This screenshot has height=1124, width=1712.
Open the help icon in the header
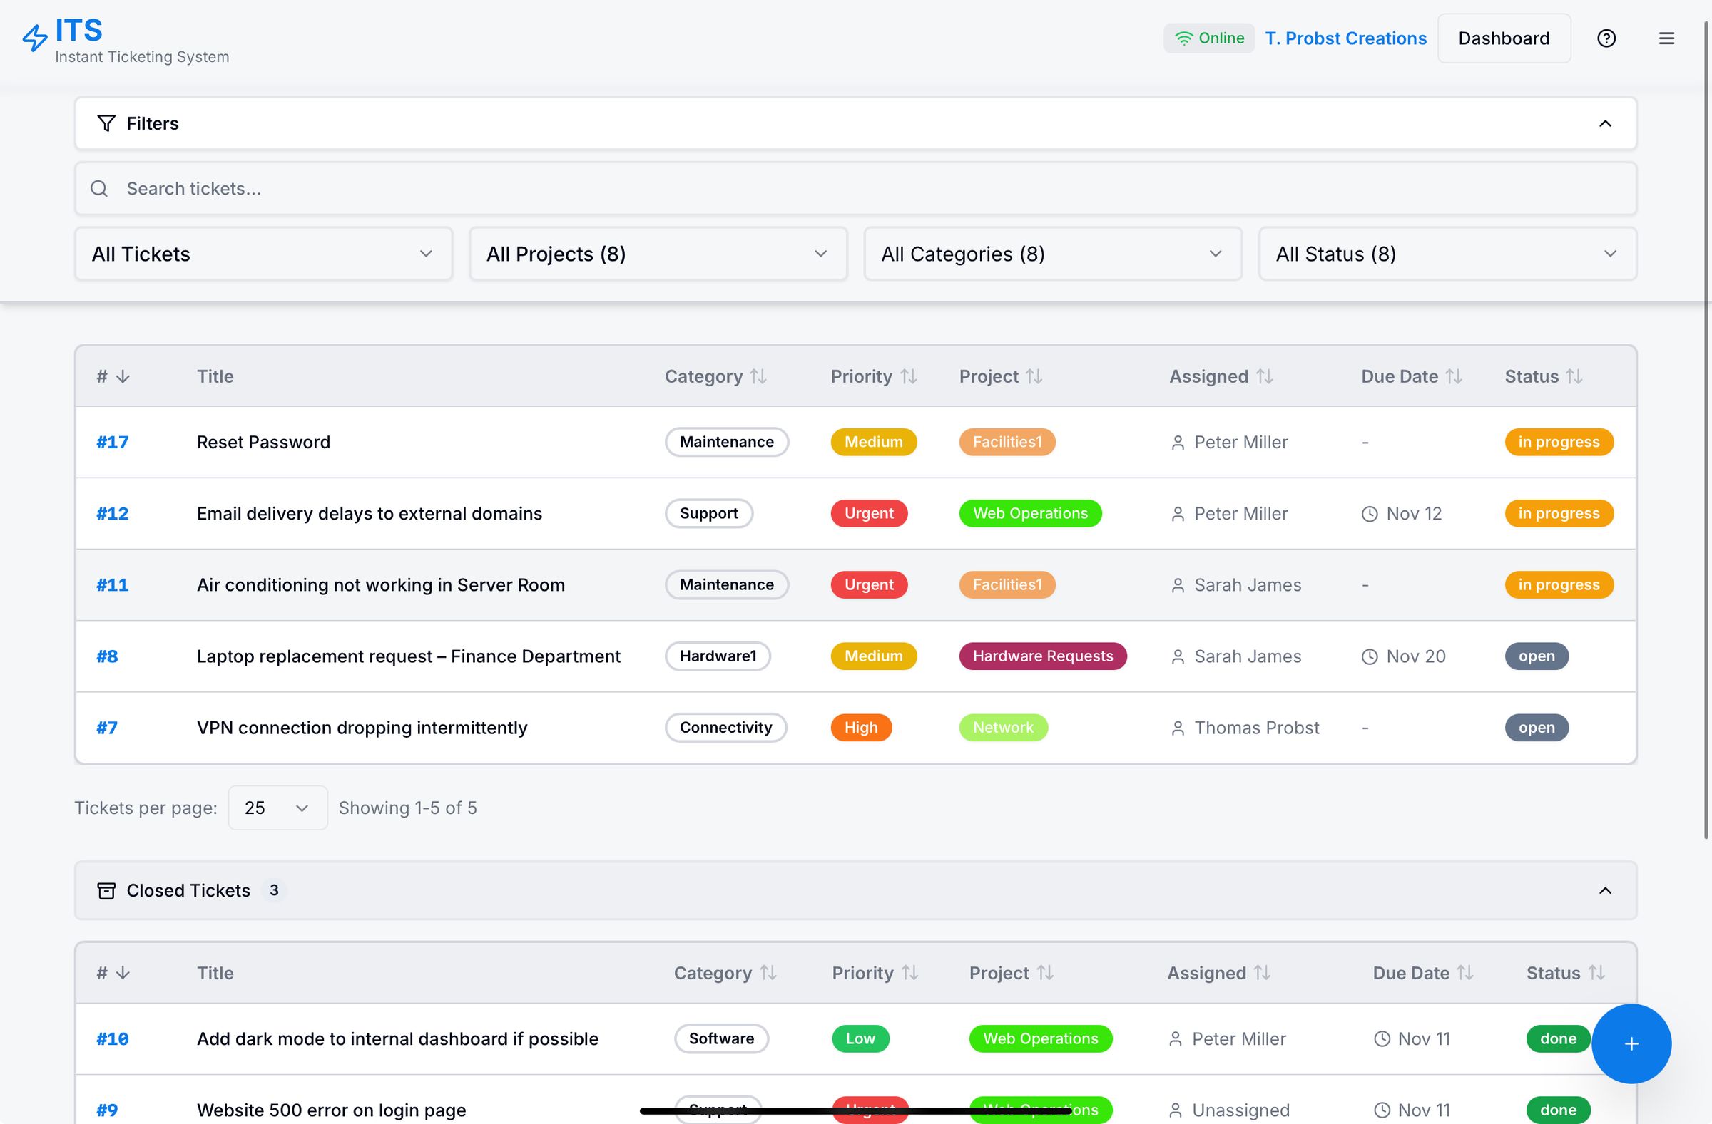point(1606,38)
